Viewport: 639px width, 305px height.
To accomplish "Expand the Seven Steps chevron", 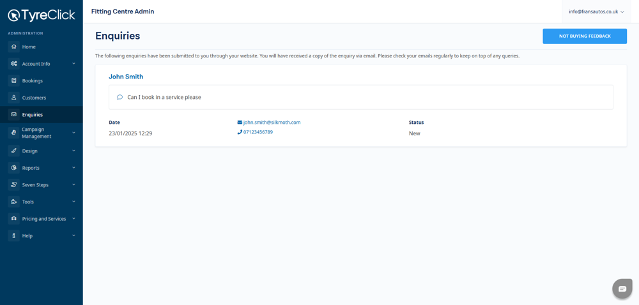I will point(73,184).
